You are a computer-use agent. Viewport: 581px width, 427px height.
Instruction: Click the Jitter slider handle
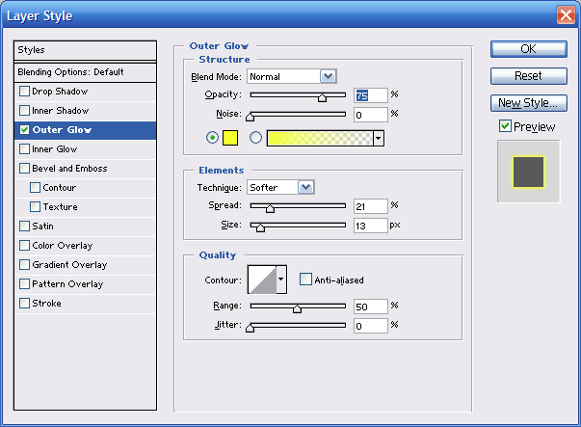tap(251, 328)
